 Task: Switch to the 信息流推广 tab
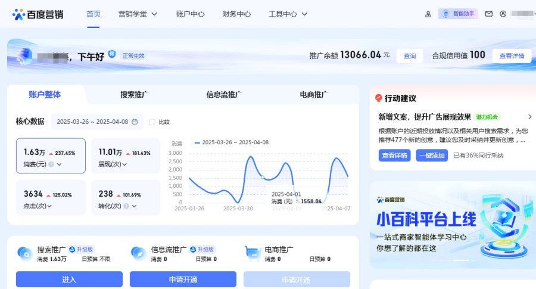[224, 95]
